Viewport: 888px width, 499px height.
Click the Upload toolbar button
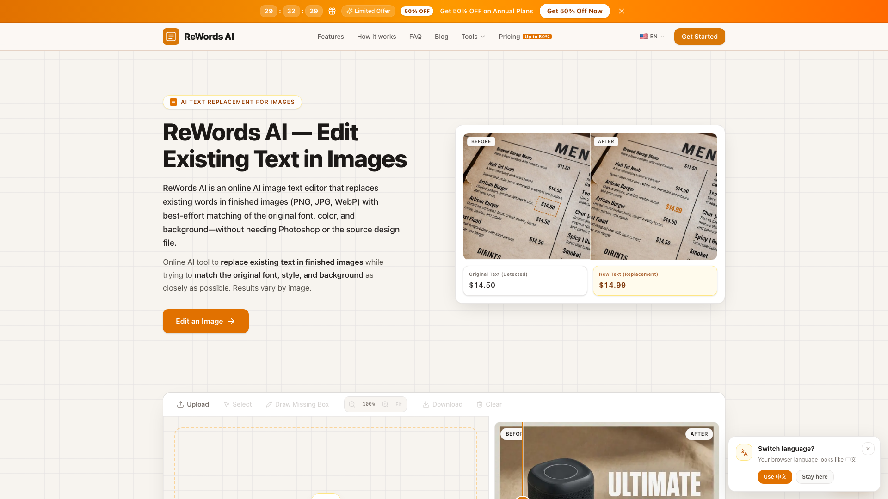tap(193, 404)
